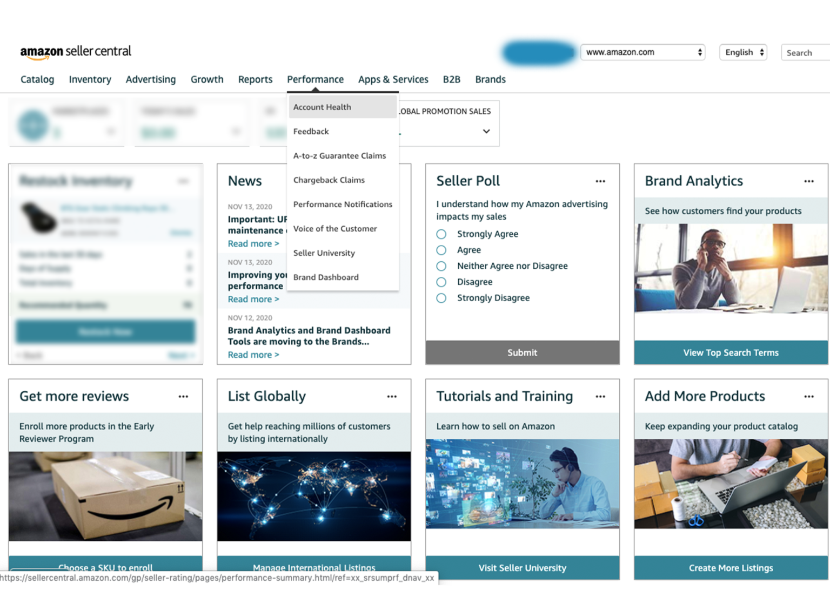The height and width of the screenshot is (605, 830).
Task: Submit the Seller Poll response
Action: click(522, 352)
